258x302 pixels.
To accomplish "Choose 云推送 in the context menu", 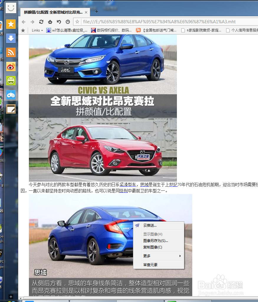I will 159,225.
